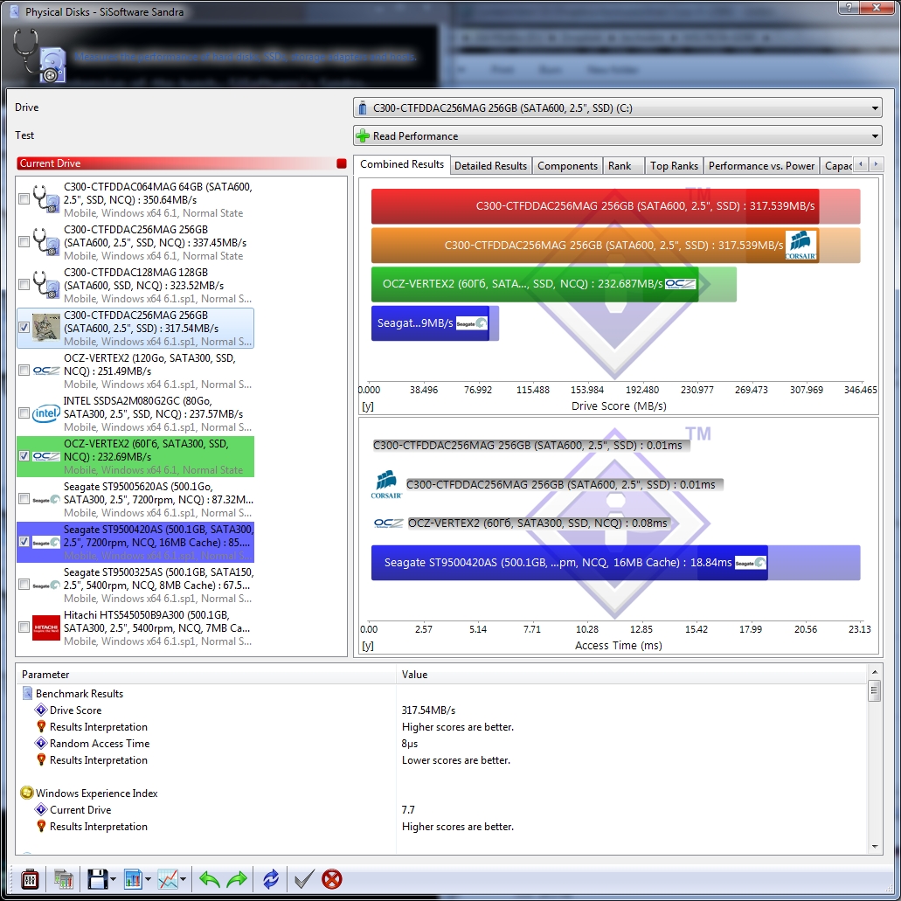Click the floppy disk save icon
901x901 pixels.
tap(96, 879)
